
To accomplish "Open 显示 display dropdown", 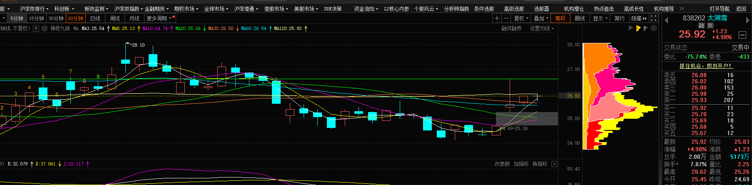I will pyautogui.click(x=600, y=18).
